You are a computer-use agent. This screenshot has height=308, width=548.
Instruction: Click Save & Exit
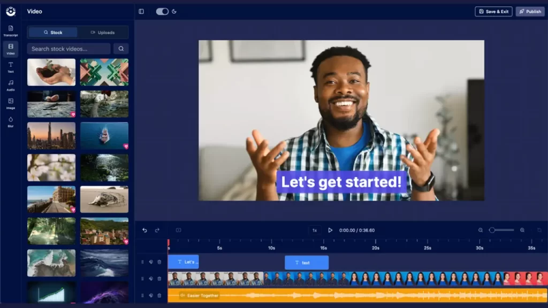coord(493,11)
